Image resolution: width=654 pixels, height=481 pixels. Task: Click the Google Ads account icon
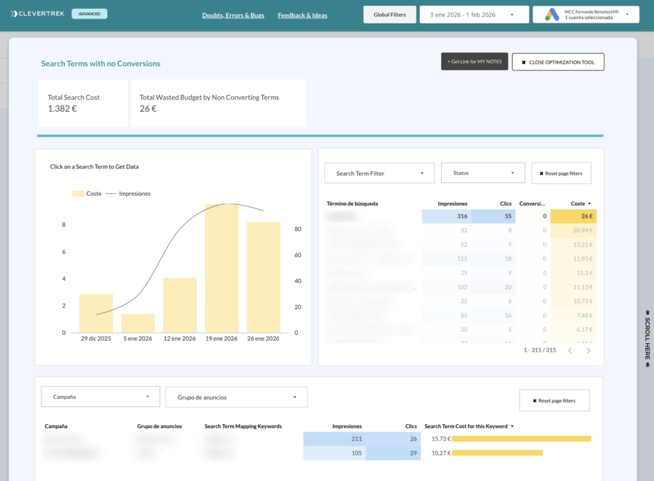552,14
